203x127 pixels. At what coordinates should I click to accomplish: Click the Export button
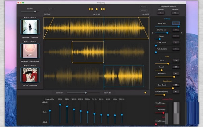[x=143, y=10]
